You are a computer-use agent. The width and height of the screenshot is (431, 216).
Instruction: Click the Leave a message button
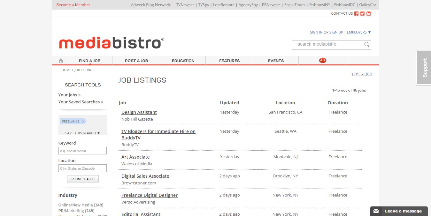pos(399,211)
